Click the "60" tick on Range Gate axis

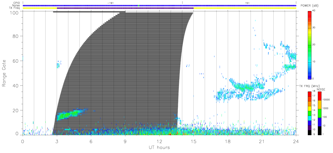pyautogui.click(x=16, y=61)
